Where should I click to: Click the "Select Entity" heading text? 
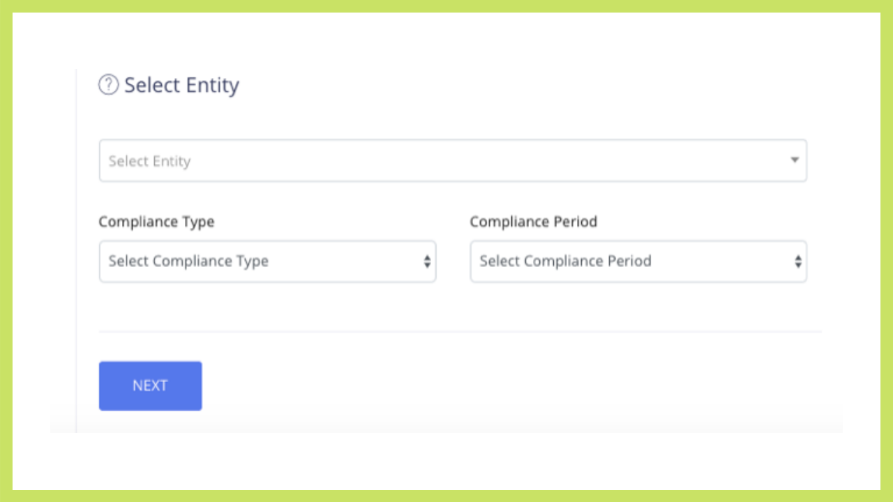[181, 85]
